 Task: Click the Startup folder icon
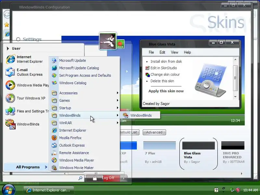pos(54,108)
